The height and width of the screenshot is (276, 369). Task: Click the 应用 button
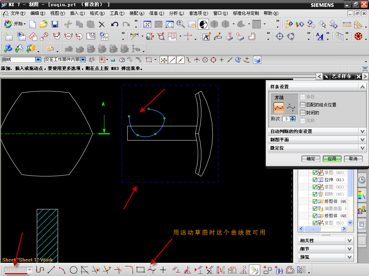coord(332,159)
